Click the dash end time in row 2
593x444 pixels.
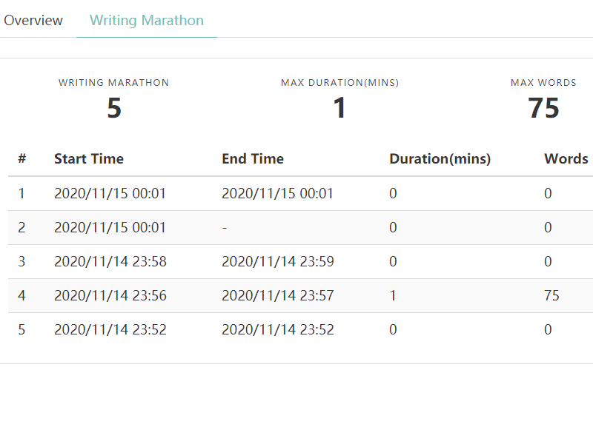click(x=225, y=228)
